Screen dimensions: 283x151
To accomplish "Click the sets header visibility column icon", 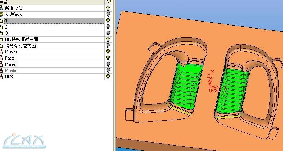I will (109, 2).
